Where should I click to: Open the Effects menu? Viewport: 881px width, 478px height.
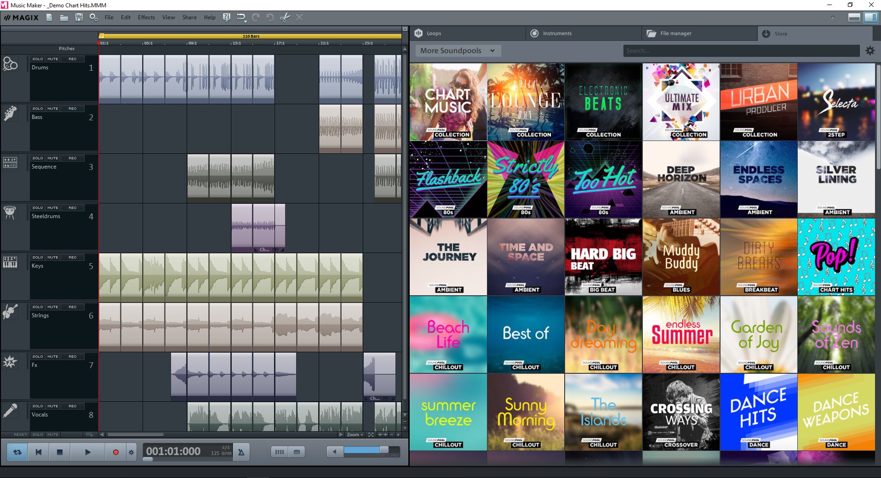(146, 17)
